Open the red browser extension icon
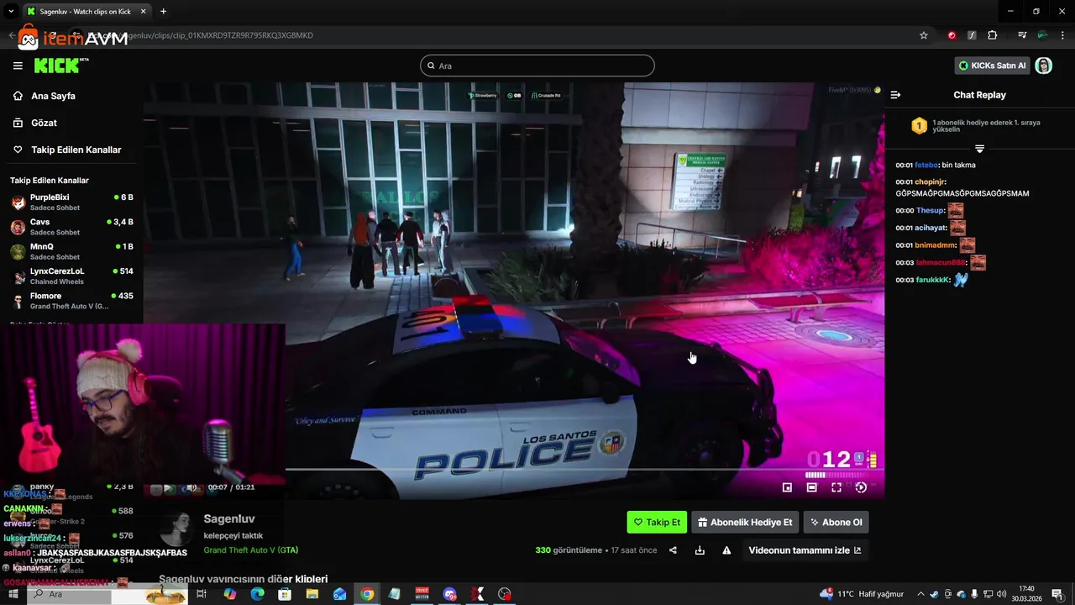1075x605 pixels. click(952, 35)
